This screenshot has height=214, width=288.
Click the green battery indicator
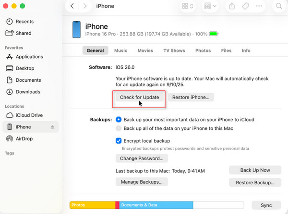214,34
